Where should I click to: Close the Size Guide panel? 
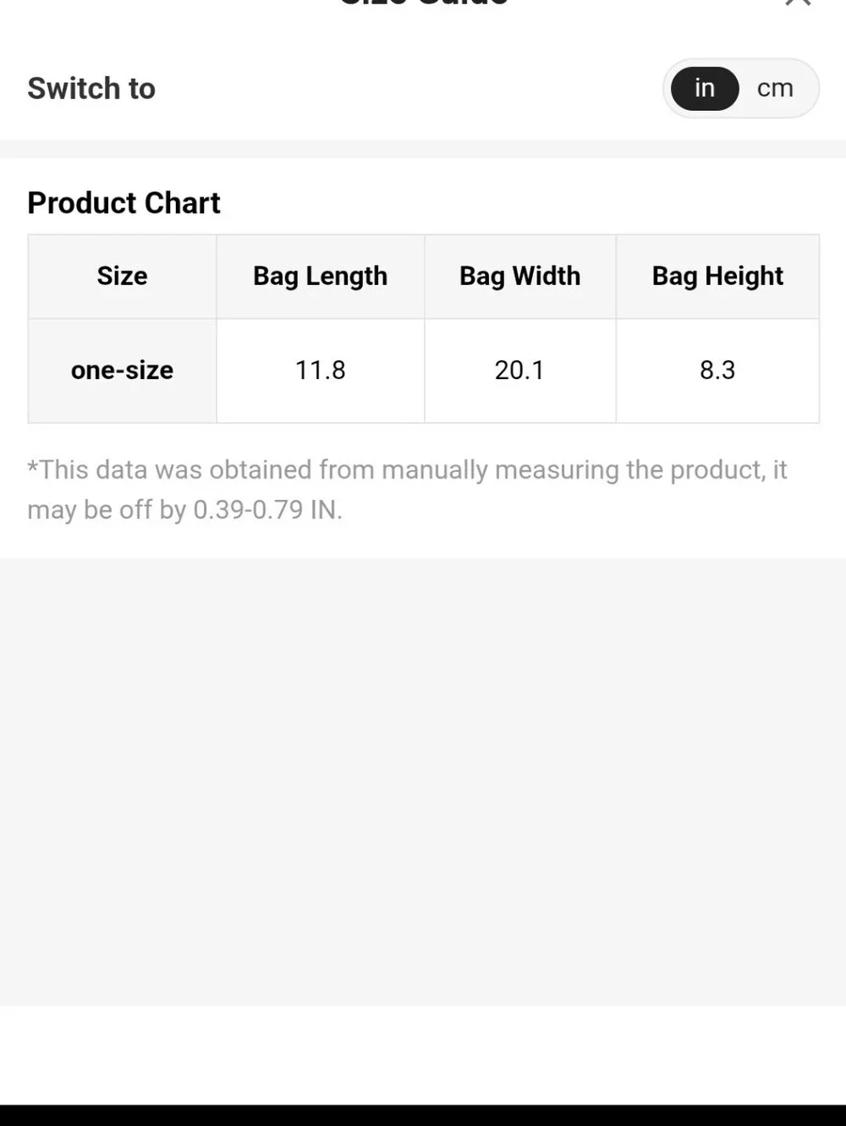pyautogui.click(x=798, y=3)
